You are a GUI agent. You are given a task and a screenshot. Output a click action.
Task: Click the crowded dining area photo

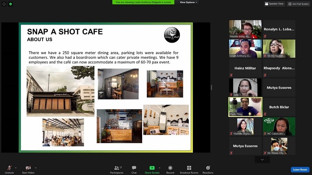[63, 132]
